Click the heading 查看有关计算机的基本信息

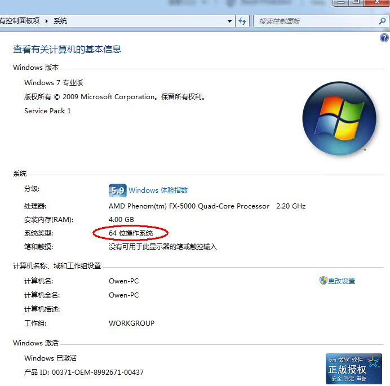[x=67, y=49]
